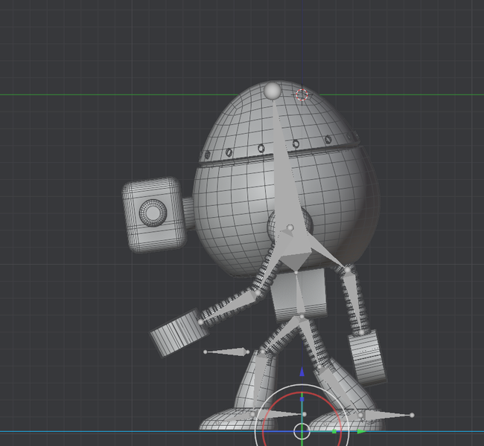The image size is (484, 446).
Task: Select the floating knee pole target bone
Action: point(226,352)
